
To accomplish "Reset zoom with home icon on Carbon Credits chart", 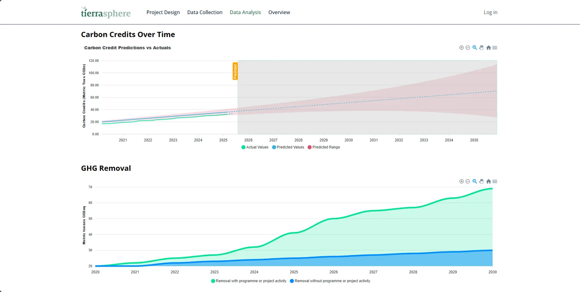I will 488,48.
